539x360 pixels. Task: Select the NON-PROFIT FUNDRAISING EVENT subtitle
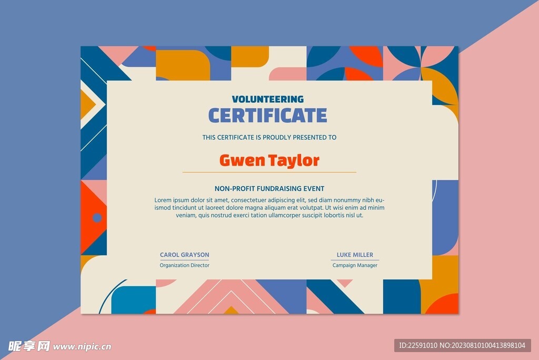point(269,189)
